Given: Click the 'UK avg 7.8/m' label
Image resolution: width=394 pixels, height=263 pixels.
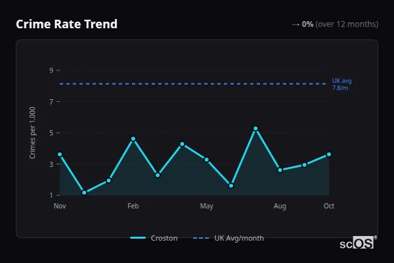Looking at the screenshot, I should (x=341, y=84).
